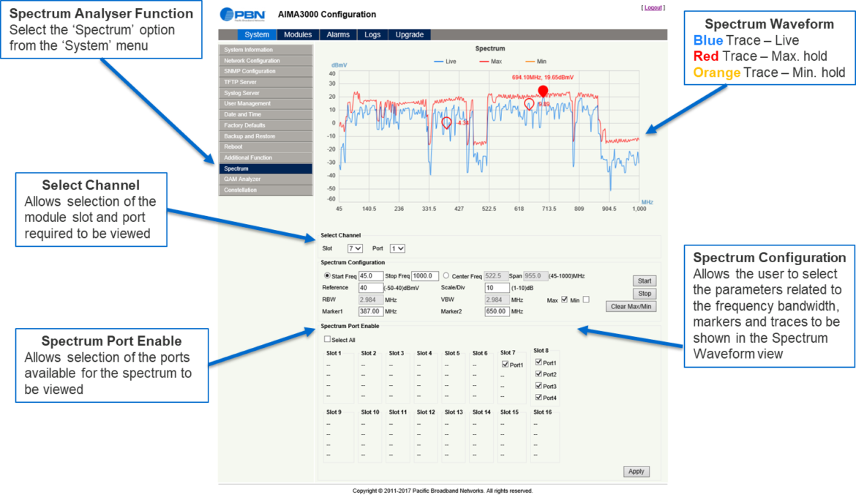Toggle the Max trace legend entry
This screenshot has height=498, width=856.
tap(489, 62)
